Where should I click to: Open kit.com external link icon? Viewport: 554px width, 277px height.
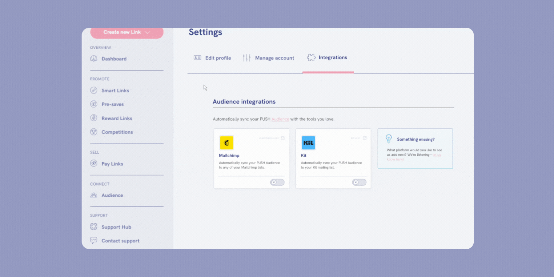pos(365,138)
